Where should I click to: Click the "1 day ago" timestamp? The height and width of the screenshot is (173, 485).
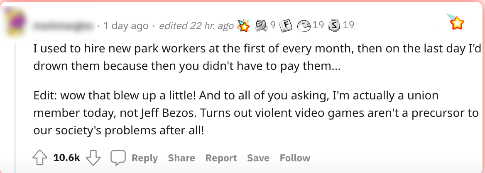(125, 26)
